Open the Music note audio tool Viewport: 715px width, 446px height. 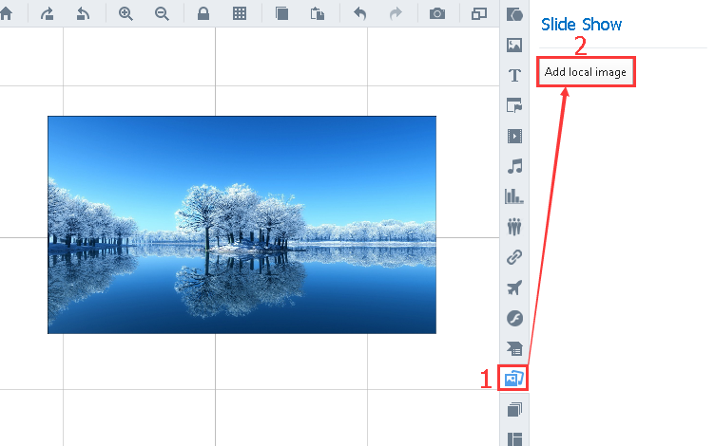514,166
